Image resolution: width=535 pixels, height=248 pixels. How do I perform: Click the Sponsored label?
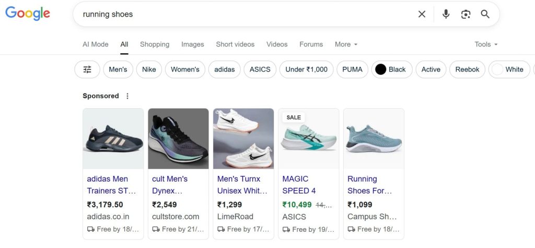pyautogui.click(x=101, y=96)
